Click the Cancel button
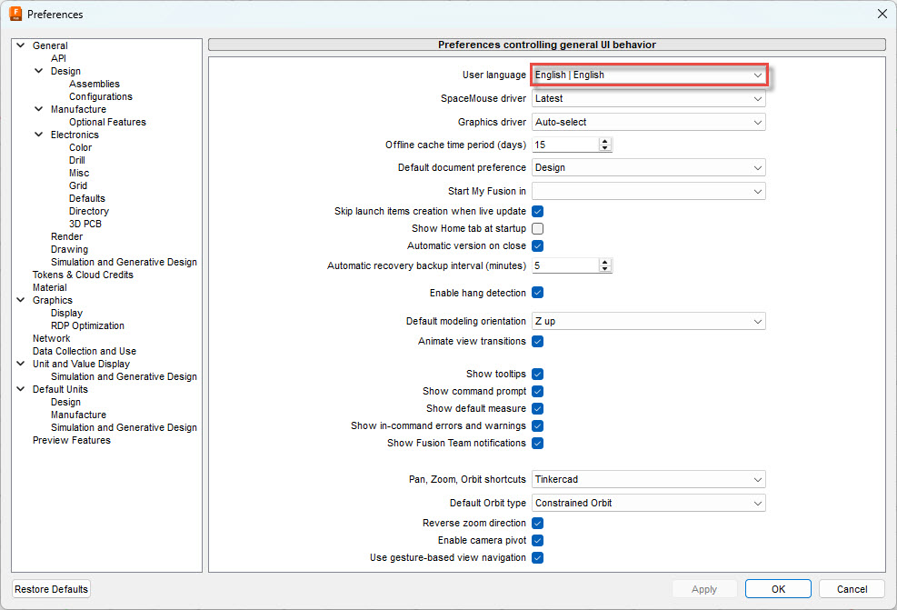Image resolution: width=897 pixels, height=610 pixels. 852,589
